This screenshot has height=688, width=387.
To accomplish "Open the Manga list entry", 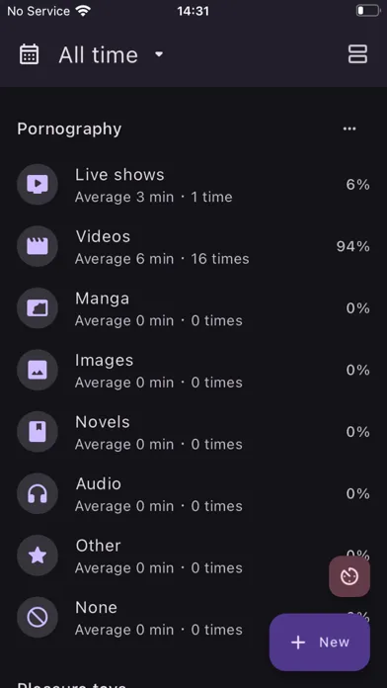I will click(x=193, y=308).
